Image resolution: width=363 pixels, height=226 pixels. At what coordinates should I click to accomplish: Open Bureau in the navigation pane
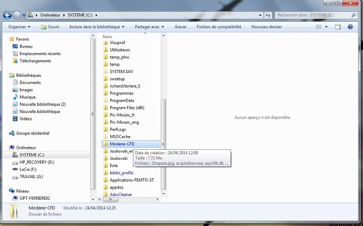(x=26, y=46)
